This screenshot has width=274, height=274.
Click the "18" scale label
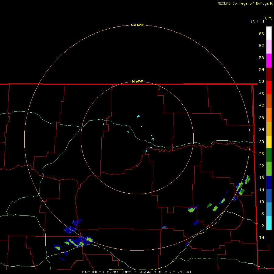click(x=262, y=178)
